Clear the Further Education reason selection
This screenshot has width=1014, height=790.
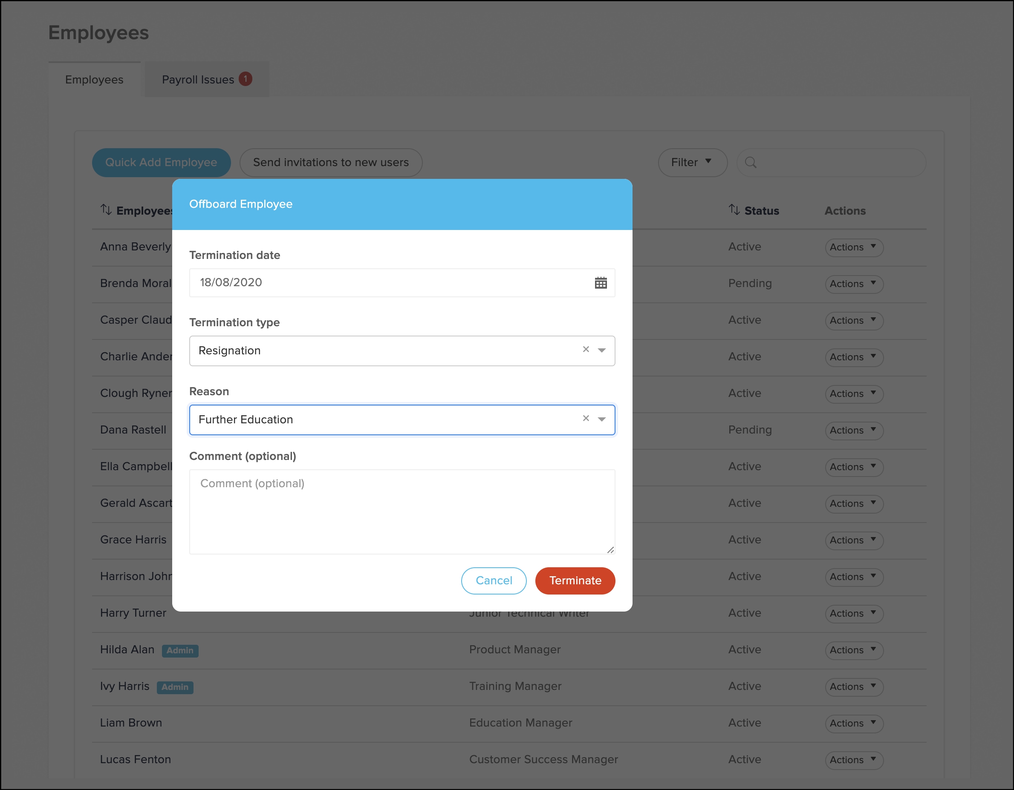586,419
